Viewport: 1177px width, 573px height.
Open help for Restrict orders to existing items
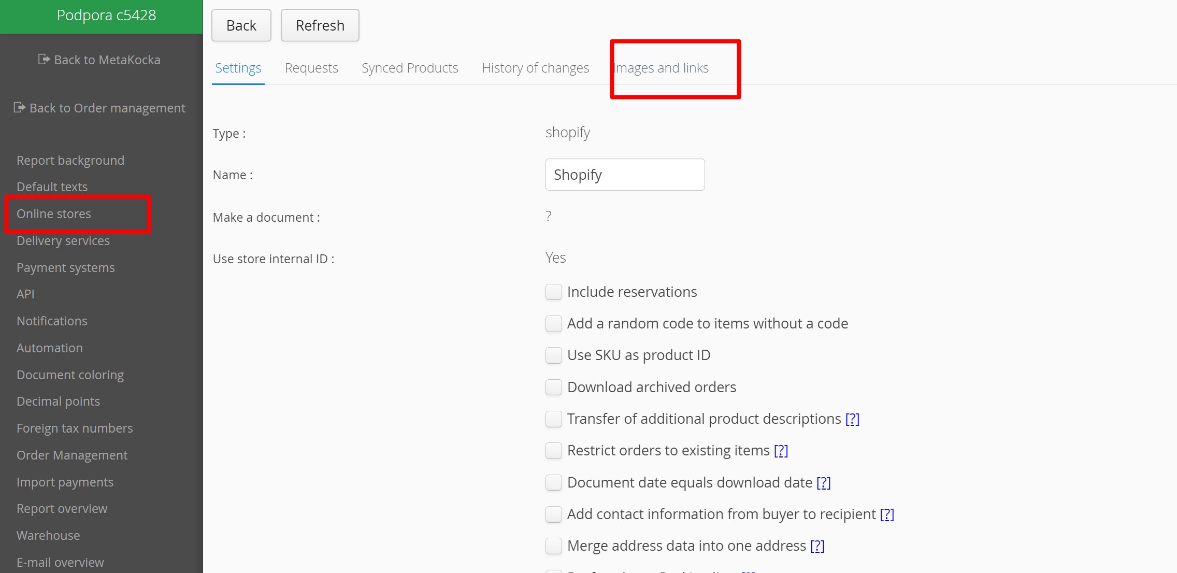click(781, 451)
